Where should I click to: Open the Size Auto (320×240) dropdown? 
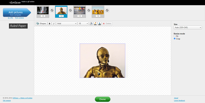(x=188, y=28)
